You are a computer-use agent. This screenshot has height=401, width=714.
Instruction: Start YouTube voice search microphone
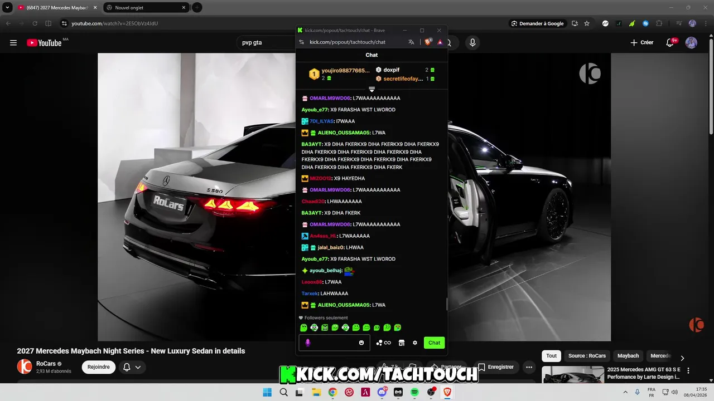(472, 43)
